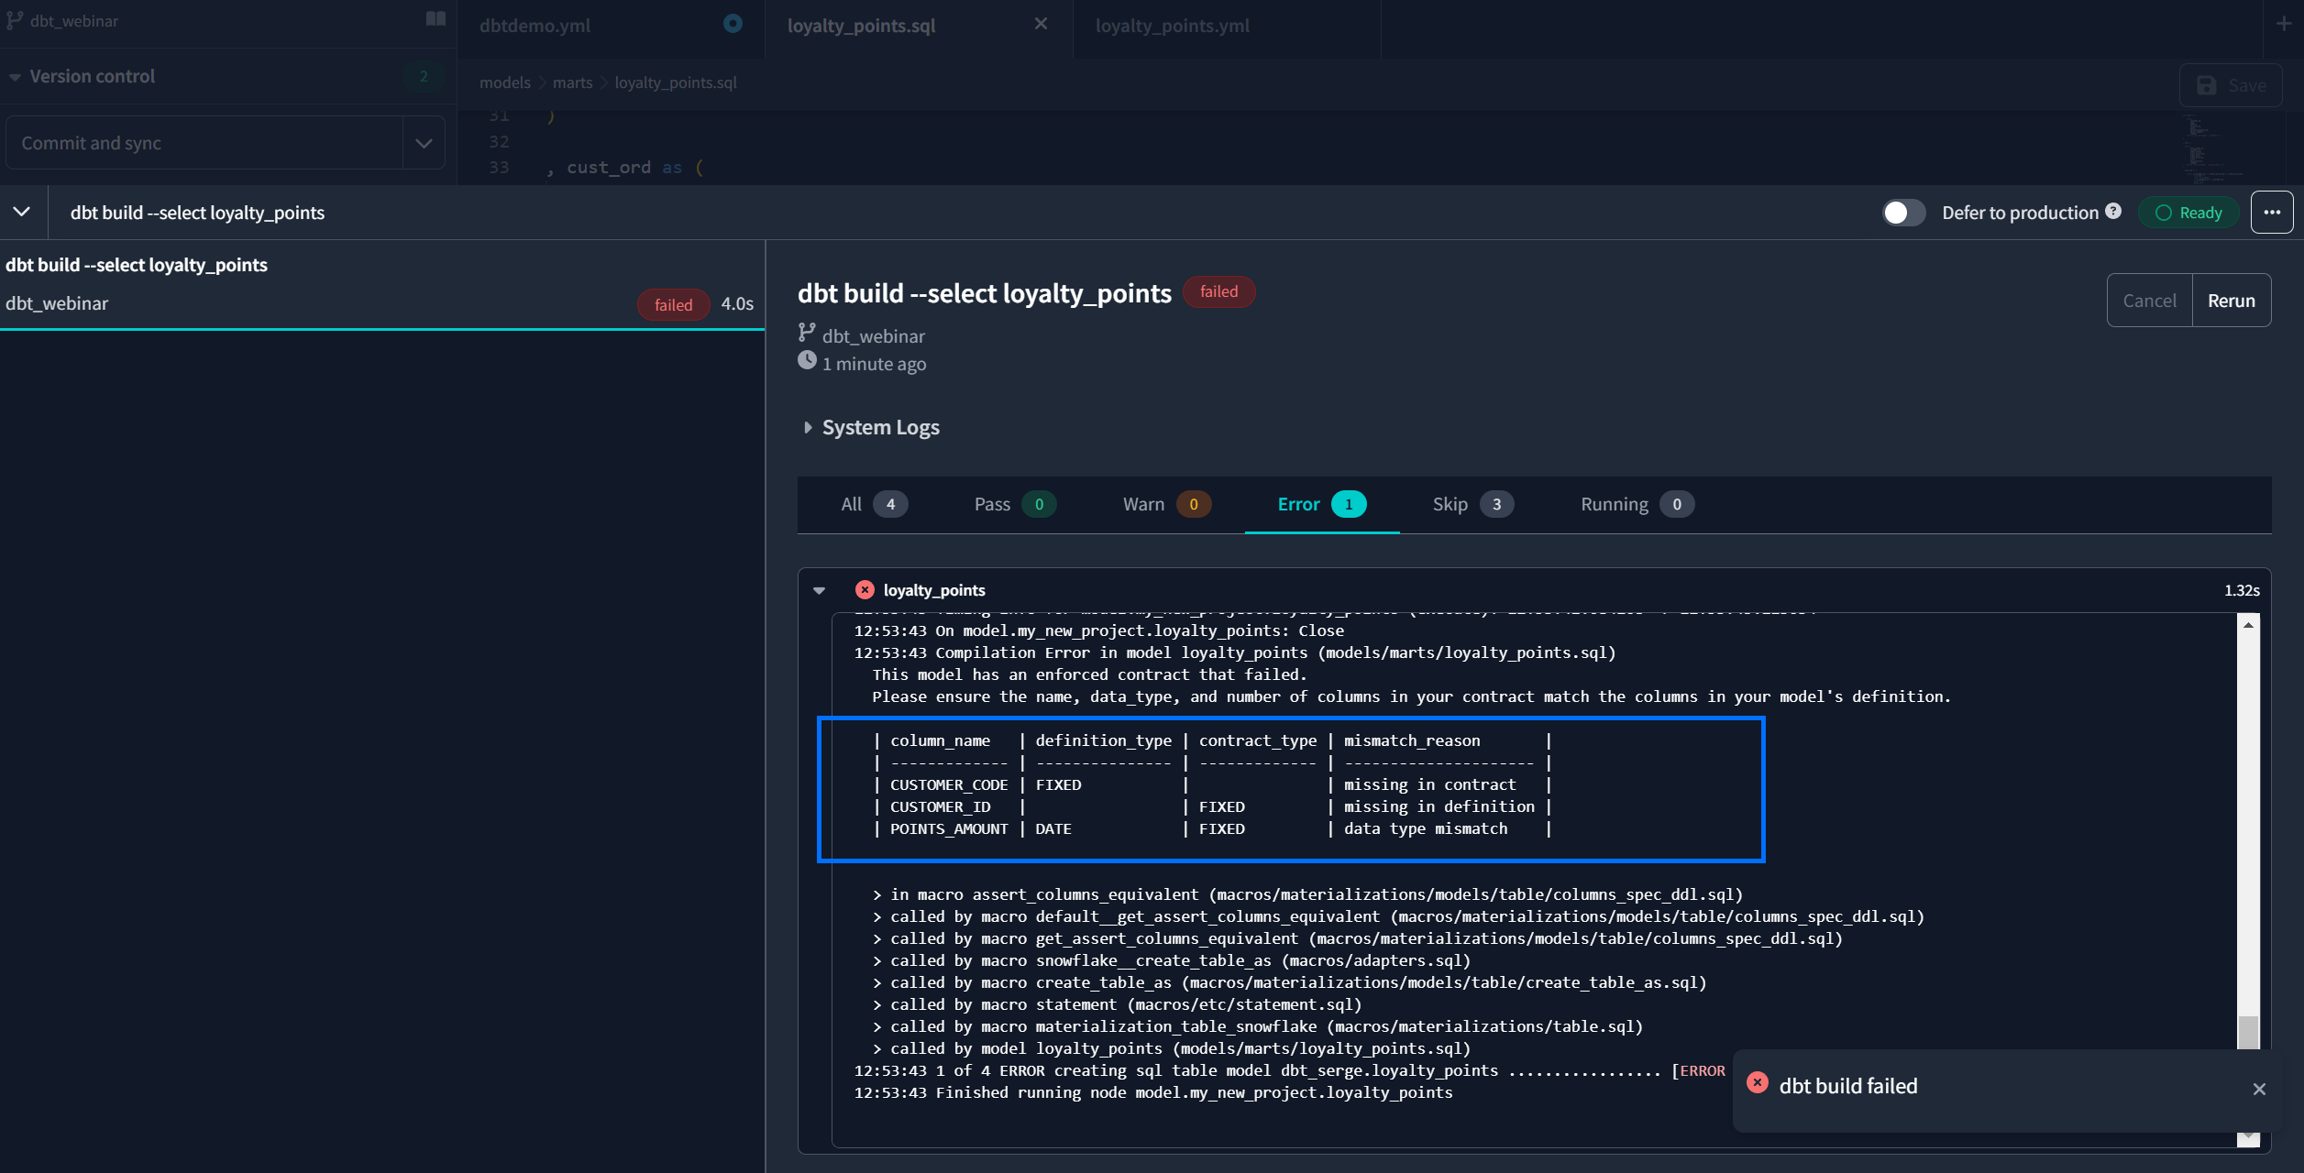Open the three-dots more options menu

pos(2271,213)
